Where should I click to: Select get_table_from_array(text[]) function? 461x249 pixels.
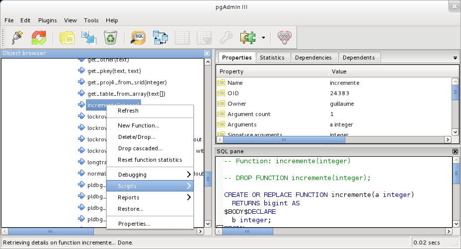126,94
